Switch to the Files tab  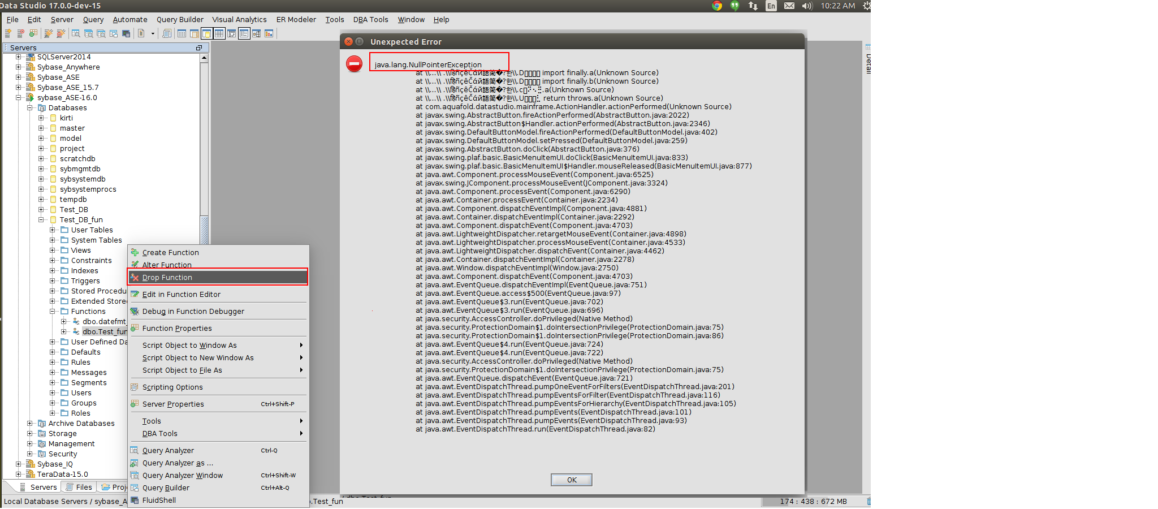click(x=79, y=487)
